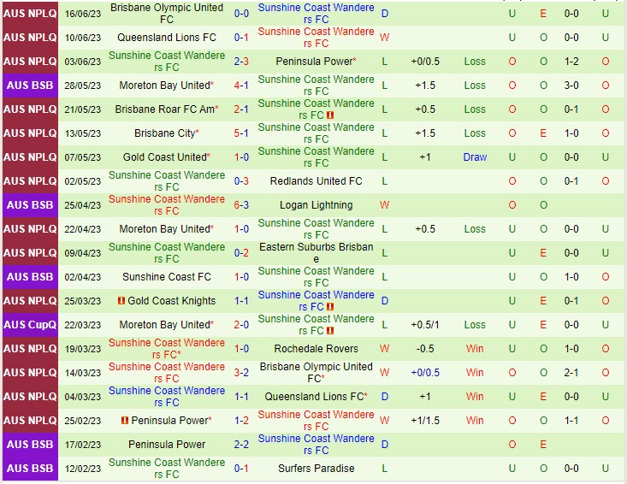
Task: Click red card icon in 22/03/23 cup match
Action: point(330,331)
